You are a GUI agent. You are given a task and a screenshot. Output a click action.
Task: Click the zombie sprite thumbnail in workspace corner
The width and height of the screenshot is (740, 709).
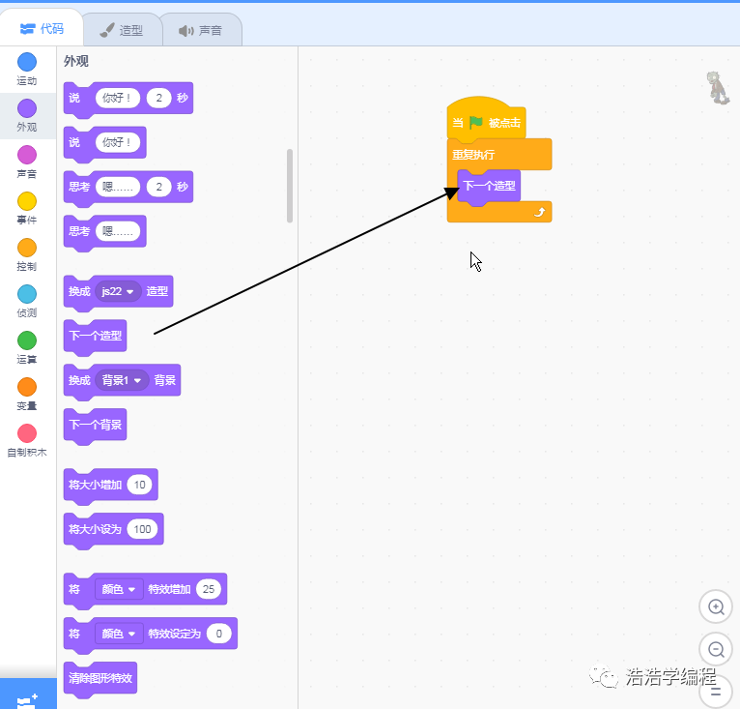click(x=718, y=87)
